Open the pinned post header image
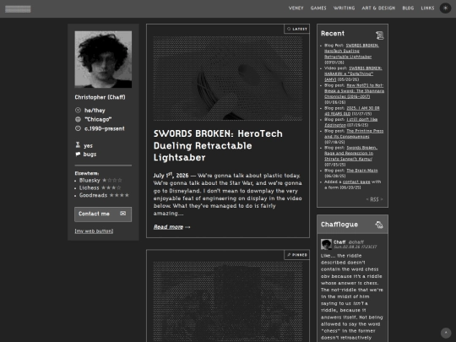456x342 pixels. tap(228, 301)
